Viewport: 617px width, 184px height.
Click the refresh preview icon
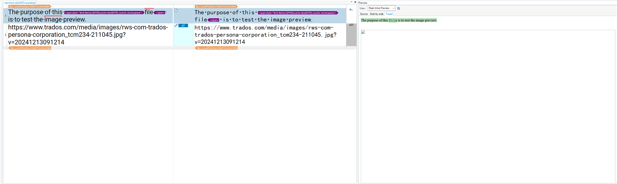tap(399, 8)
